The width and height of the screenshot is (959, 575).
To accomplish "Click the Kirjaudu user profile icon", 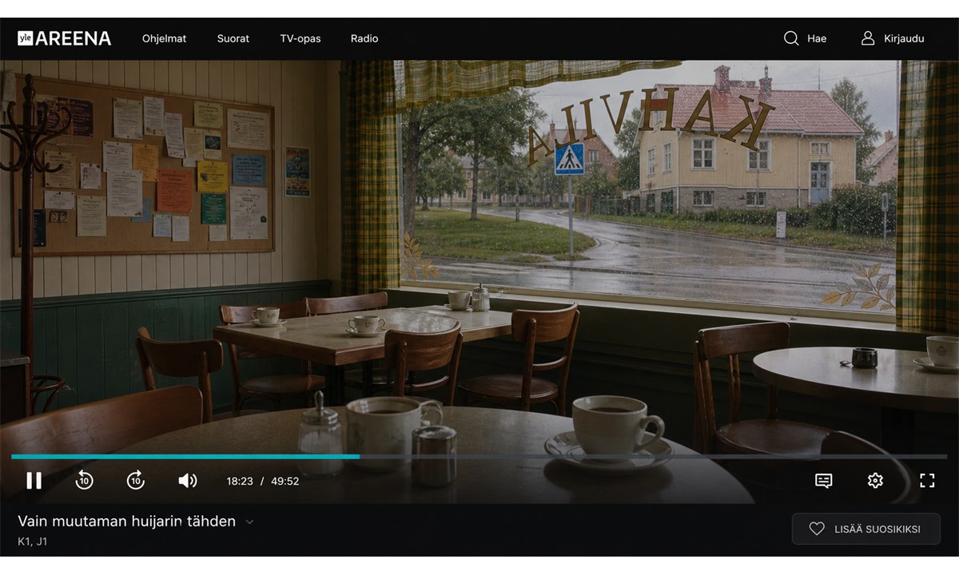I will tap(868, 38).
